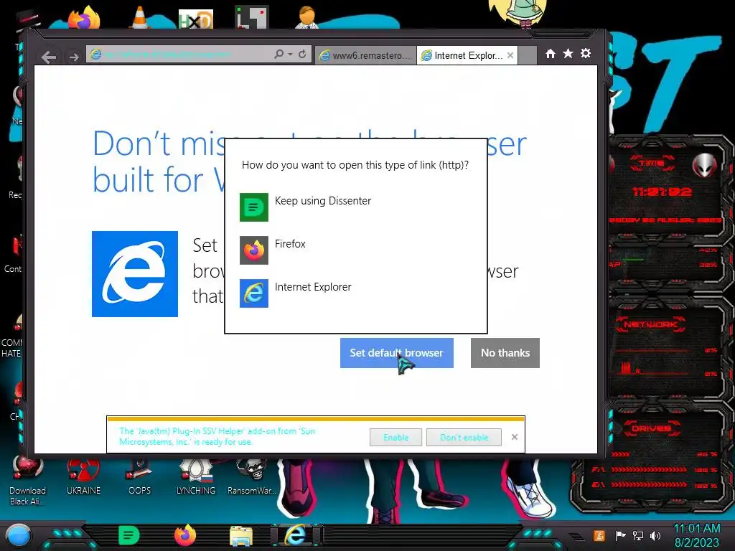
Task: Choose Internet Explorer as link handler
Action: (x=356, y=293)
